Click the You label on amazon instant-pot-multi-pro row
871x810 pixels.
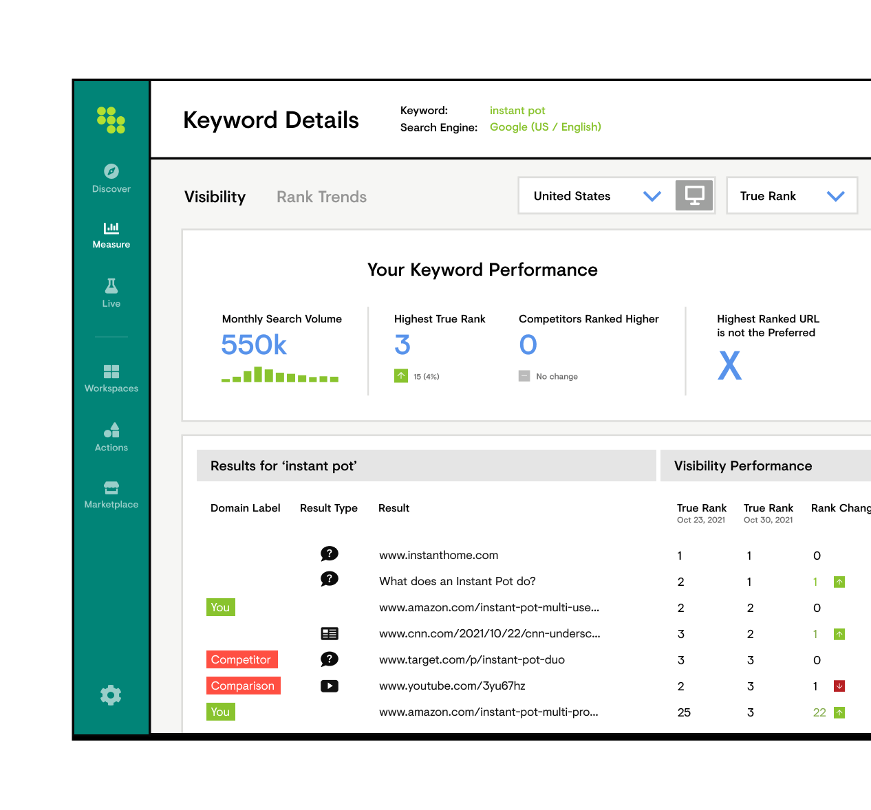coord(221,712)
